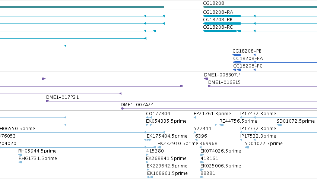This screenshot has height=179, width=317.
Task: Click the RE44756.5prime EST block
Action: pyautogui.click(x=221, y=125)
